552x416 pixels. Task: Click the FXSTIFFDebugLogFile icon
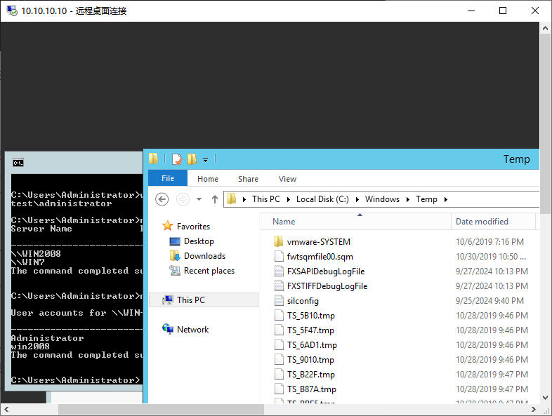pyautogui.click(x=279, y=286)
